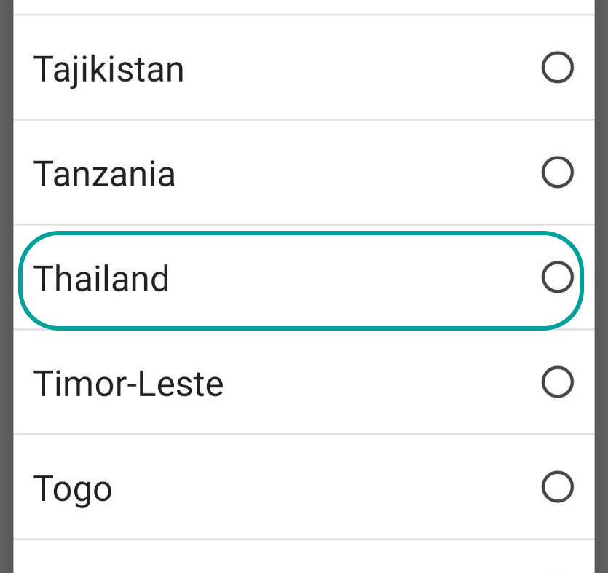This screenshot has width=608, height=573.
Task: Tap the Thailand country label
Action: [101, 278]
